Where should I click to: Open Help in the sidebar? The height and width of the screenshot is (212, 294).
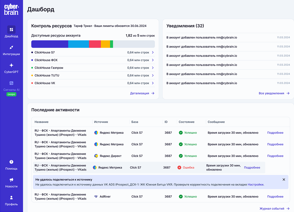[11, 162]
